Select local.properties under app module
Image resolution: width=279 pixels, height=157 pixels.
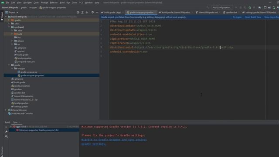pyautogui.click(x=24, y=58)
